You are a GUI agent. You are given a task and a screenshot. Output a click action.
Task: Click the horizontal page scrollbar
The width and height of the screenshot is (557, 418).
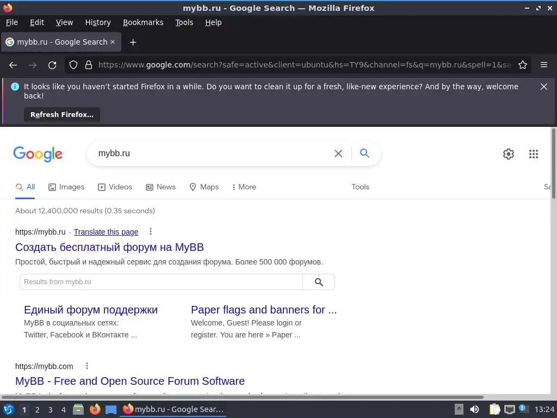point(242,397)
